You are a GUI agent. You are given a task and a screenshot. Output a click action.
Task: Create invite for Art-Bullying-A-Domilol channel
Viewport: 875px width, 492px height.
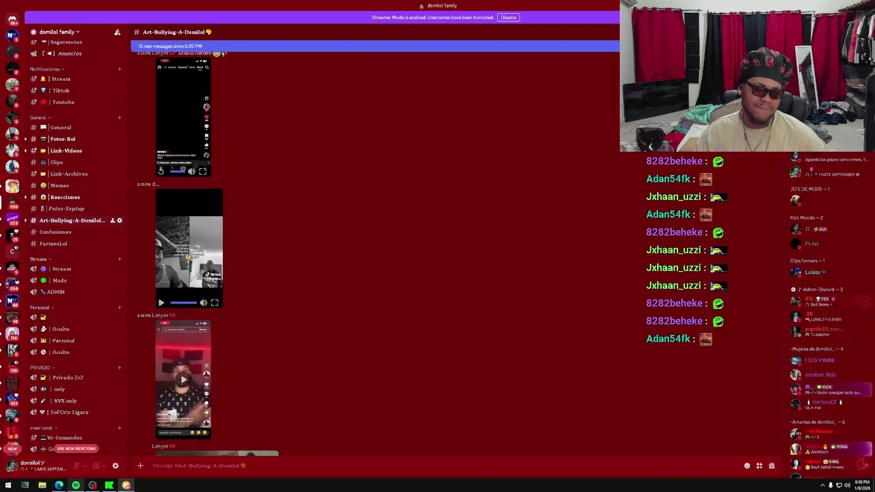[112, 220]
